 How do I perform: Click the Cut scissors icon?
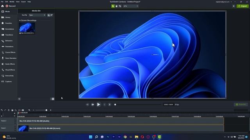point(9,110)
